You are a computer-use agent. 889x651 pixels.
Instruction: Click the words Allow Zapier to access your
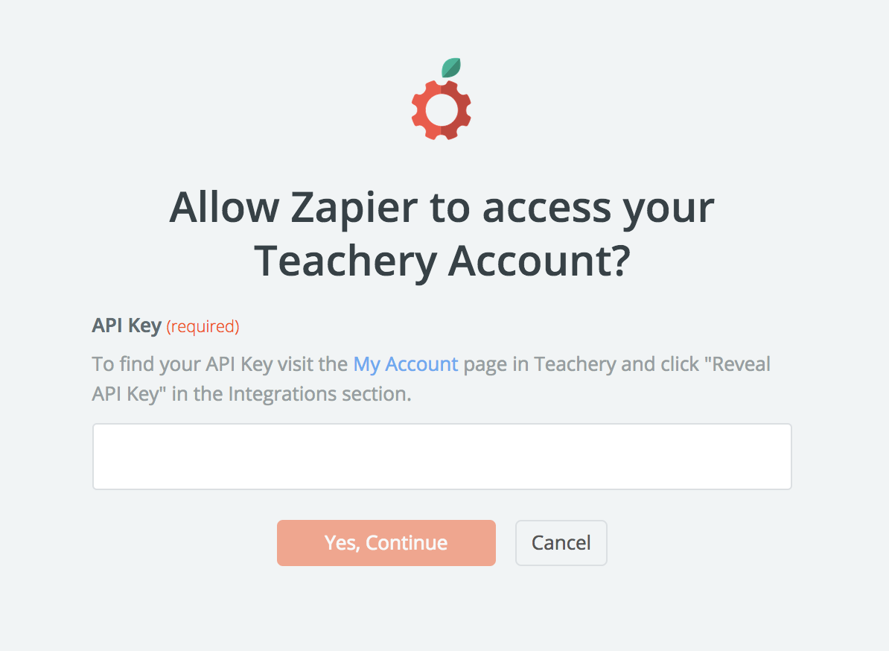(x=442, y=209)
